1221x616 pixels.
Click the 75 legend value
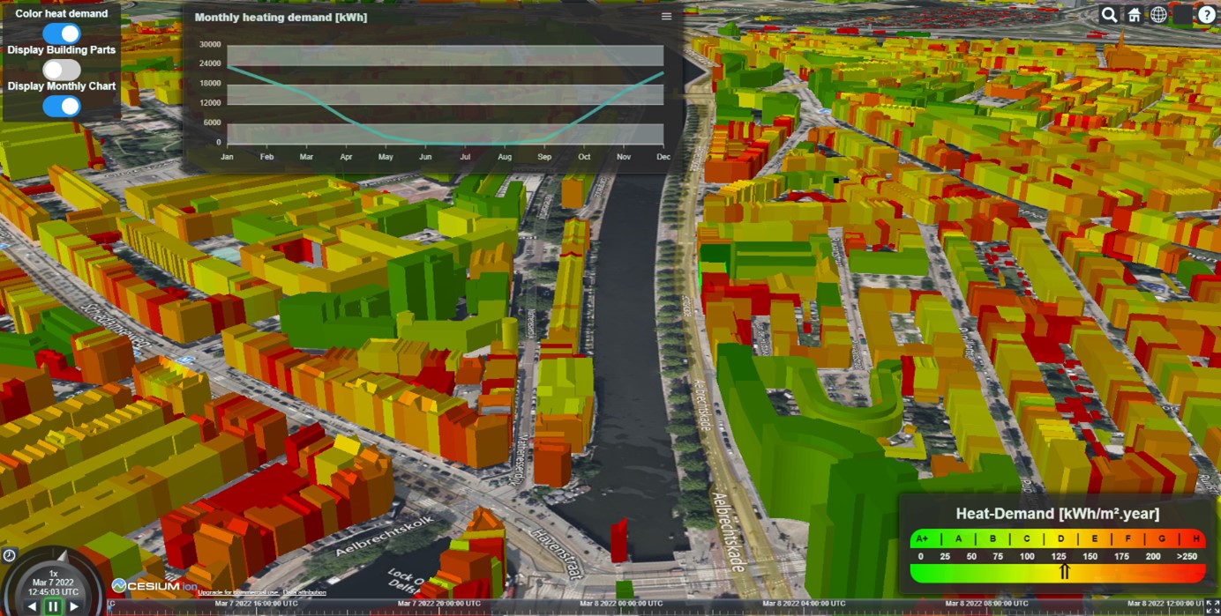pyautogui.click(x=999, y=557)
